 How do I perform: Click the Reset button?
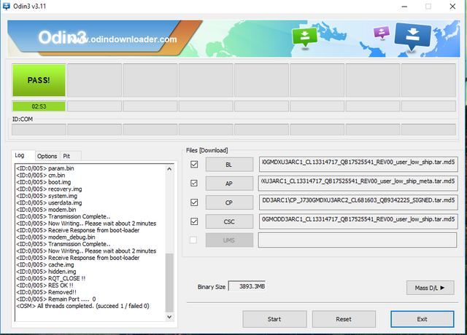click(344, 319)
